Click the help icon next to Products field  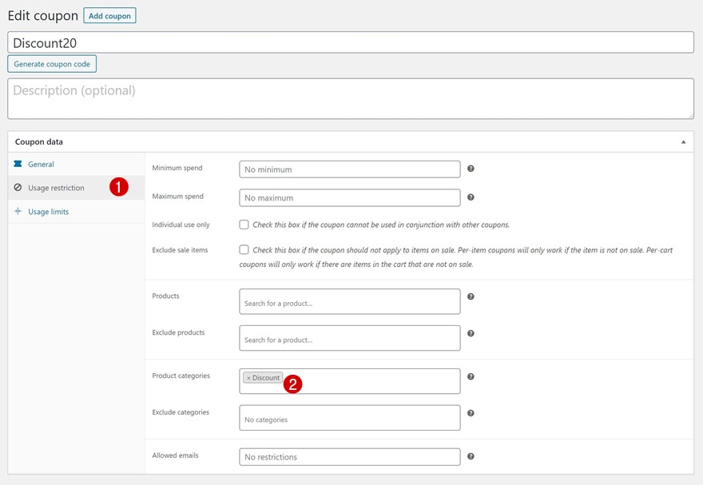pos(471,296)
